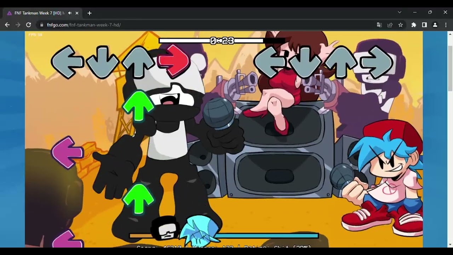Click the lower green up-arrow note

click(x=138, y=199)
